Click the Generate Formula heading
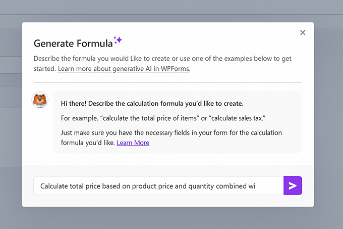Image resolution: width=343 pixels, height=229 pixels. tap(73, 43)
